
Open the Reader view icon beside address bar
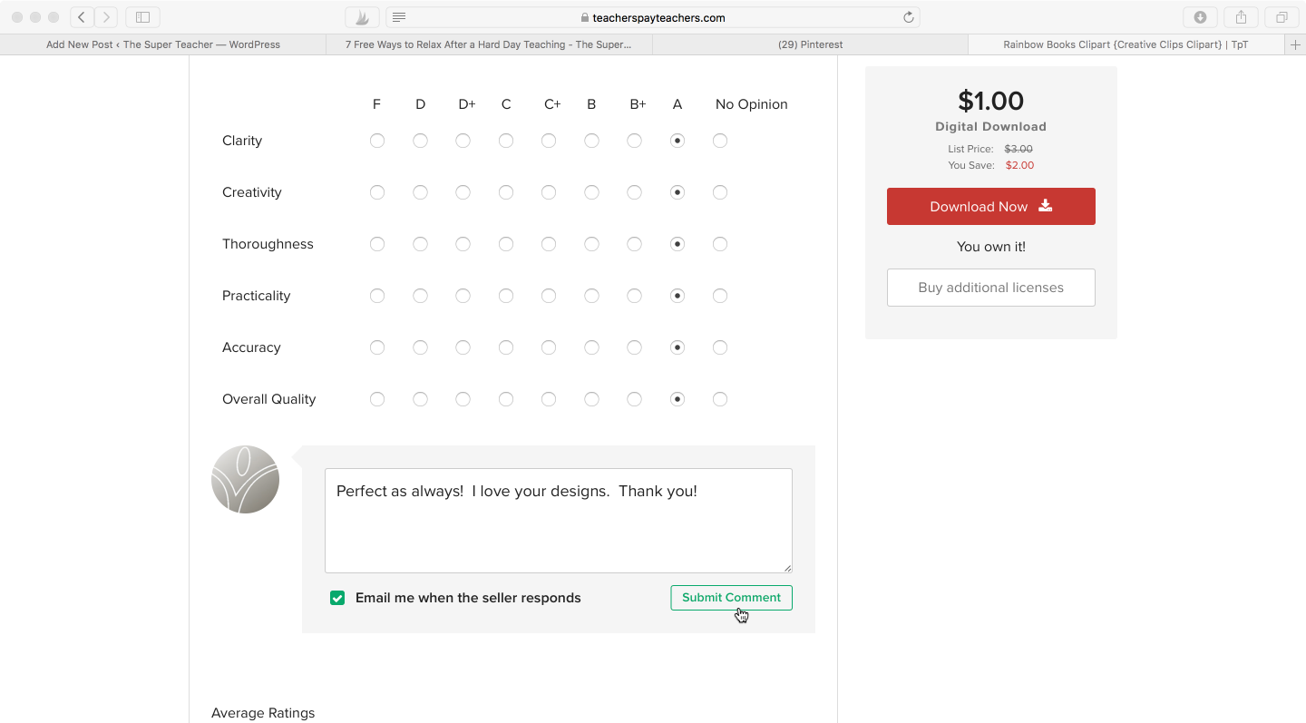pyautogui.click(x=398, y=16)
